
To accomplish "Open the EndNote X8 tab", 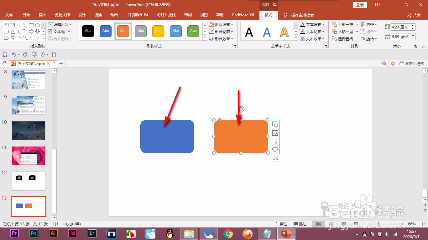I will [243, 15].
